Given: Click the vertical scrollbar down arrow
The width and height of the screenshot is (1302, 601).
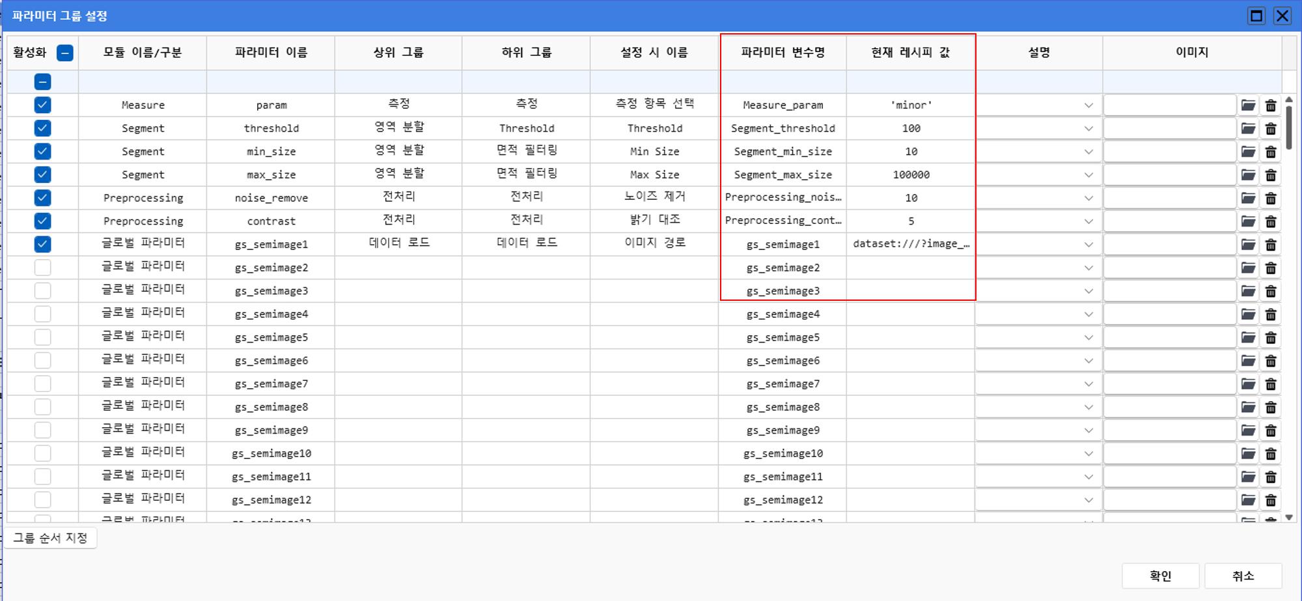Looking at the screenshot, I should tap(1288, 518).
